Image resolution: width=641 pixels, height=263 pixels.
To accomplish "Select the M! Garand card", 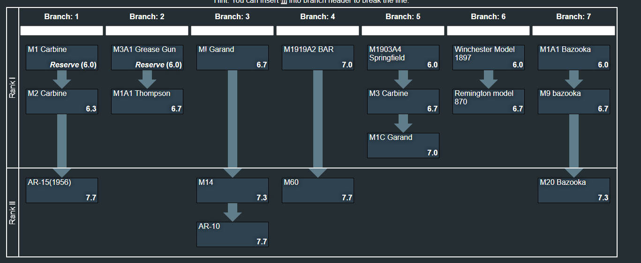I will pos(233,58).
